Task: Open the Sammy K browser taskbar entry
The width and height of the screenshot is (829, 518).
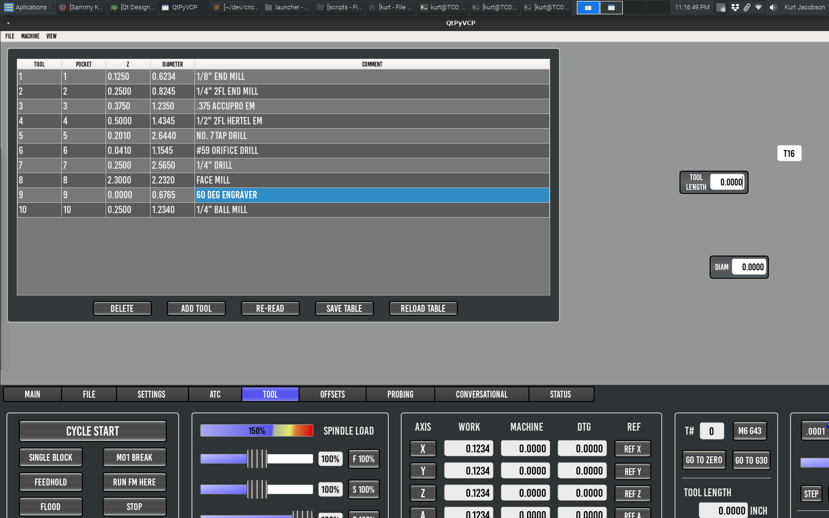Action: point(81,7)
